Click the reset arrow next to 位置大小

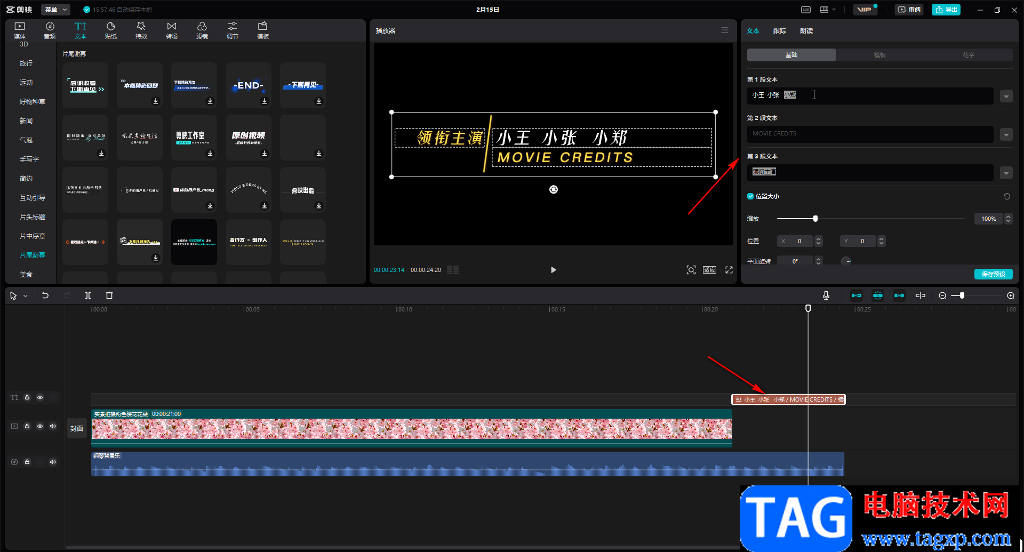[1007, 196]
